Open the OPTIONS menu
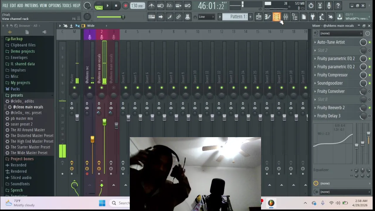The height and width of the screenshot is (211, 375). (55, 6)
